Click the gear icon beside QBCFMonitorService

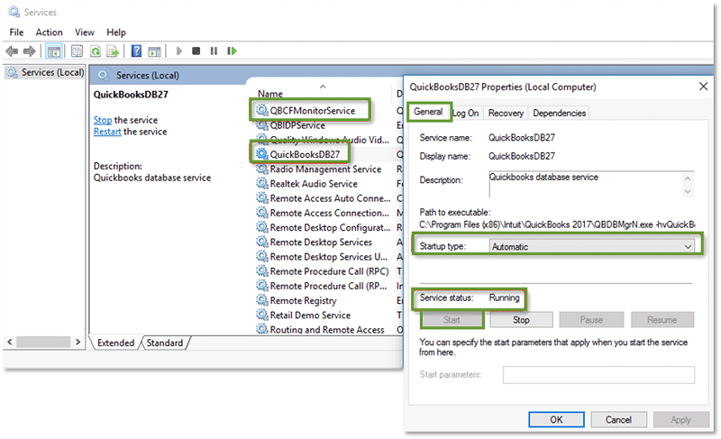point(262,110)
